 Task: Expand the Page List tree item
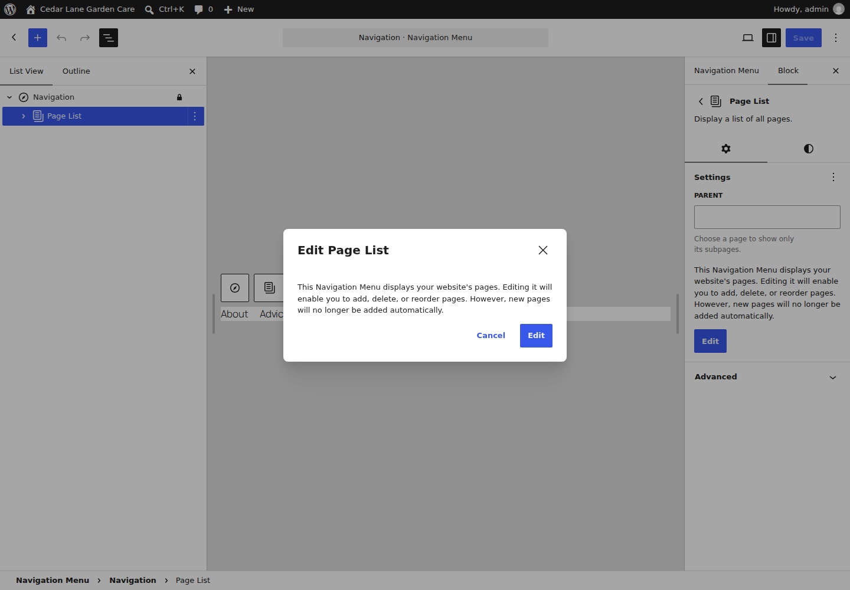click(x=24, y=116)
